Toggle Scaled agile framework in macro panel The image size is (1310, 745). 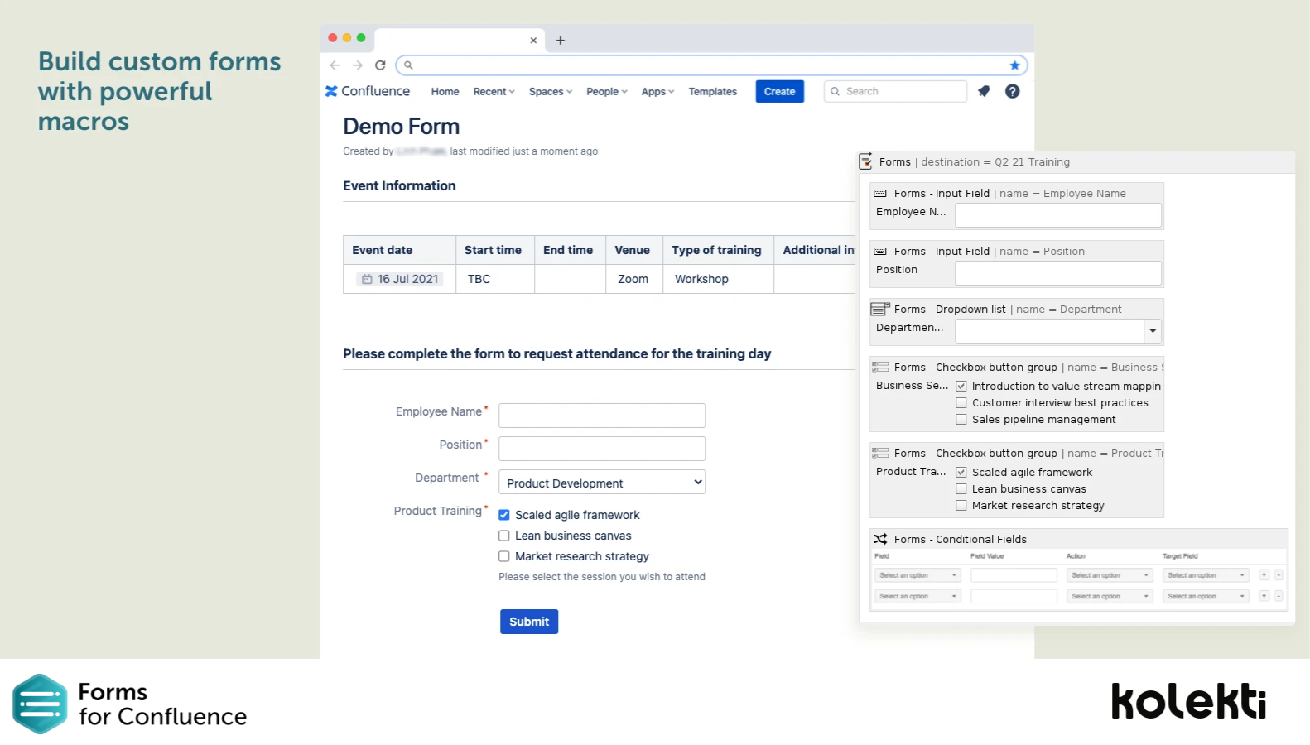(x=961, y=473)
